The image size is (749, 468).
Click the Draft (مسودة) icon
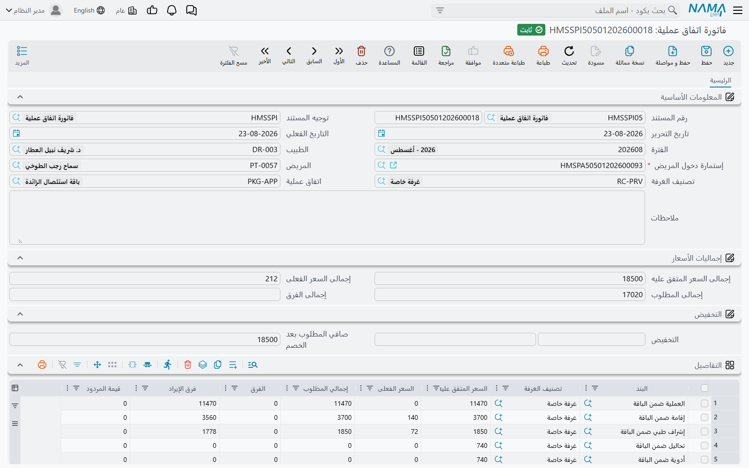pyautogui.click(x=595, y=51)
